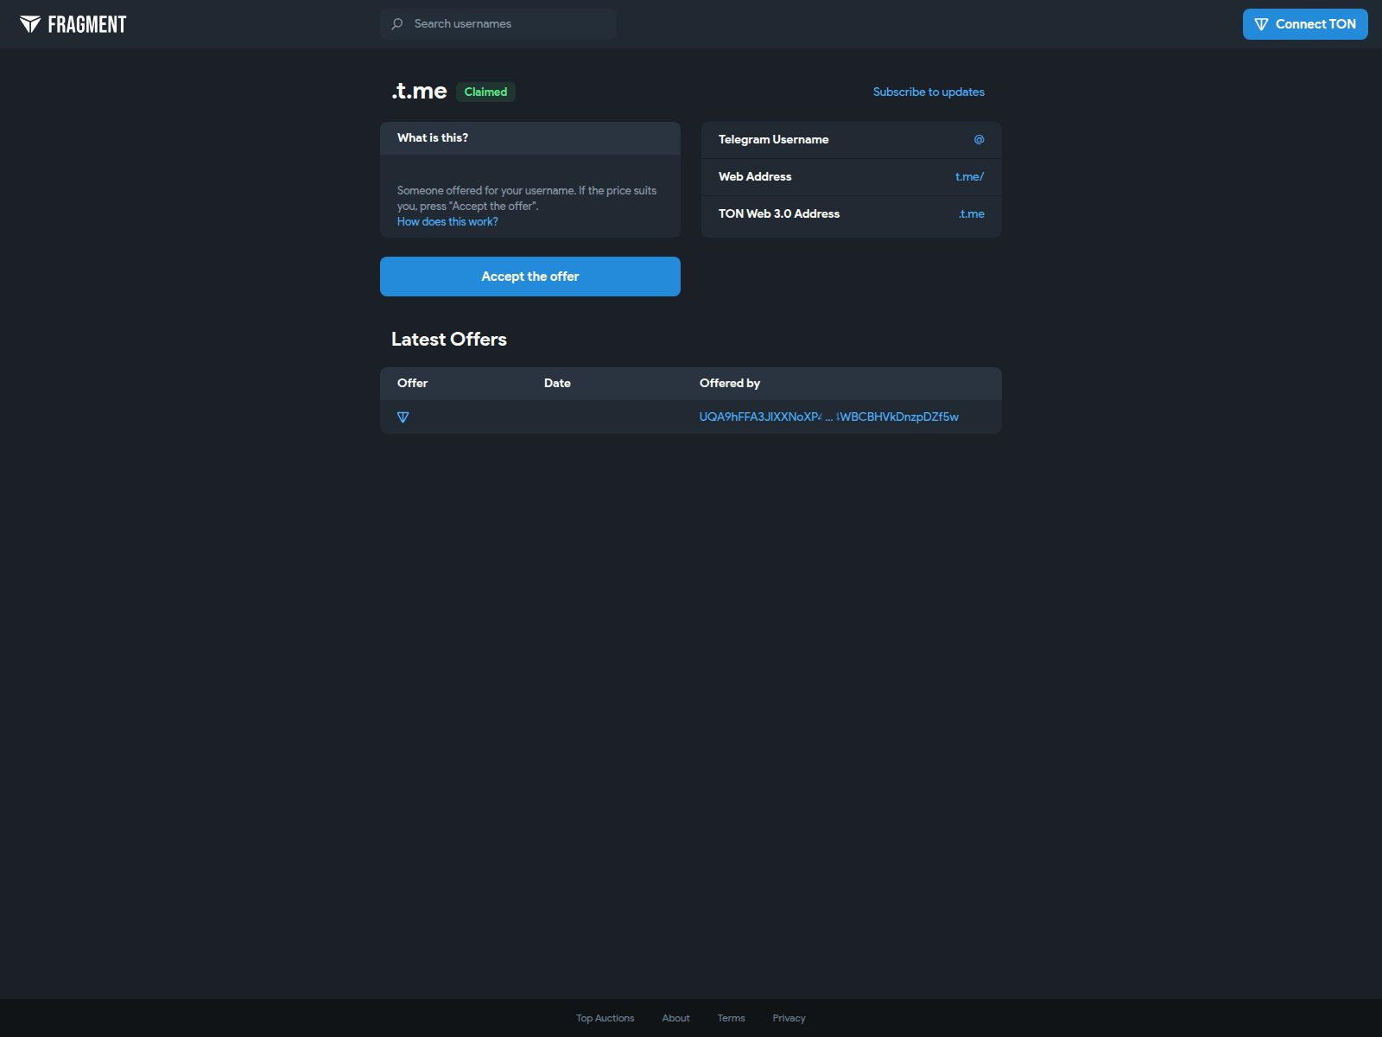Viewport: 1382px width, 1037px height.
Task: Click the Offer column header
Action: pos(412,383)
